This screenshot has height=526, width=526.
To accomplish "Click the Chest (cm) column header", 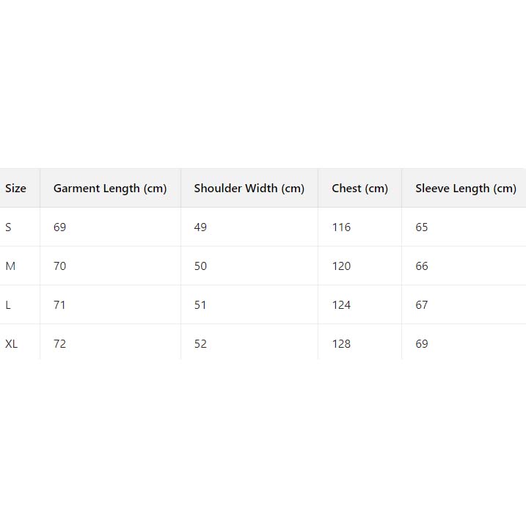I will [x=359, y=189].
